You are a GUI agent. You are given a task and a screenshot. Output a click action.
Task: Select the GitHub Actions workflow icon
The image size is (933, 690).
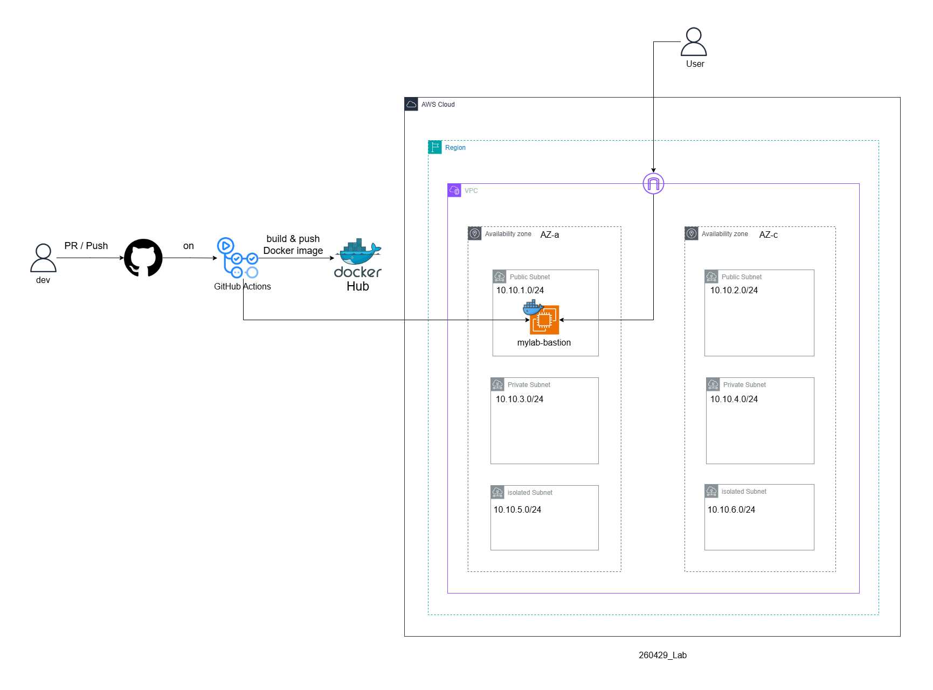tap(238, 258)
